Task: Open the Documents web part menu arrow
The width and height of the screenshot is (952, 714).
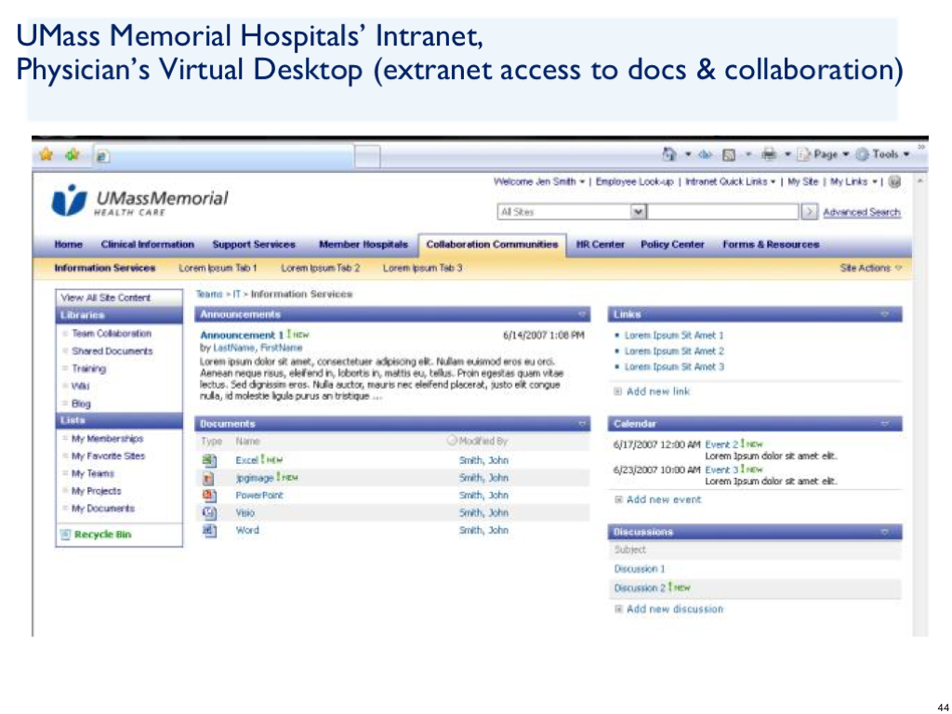Action: [582, 424]
